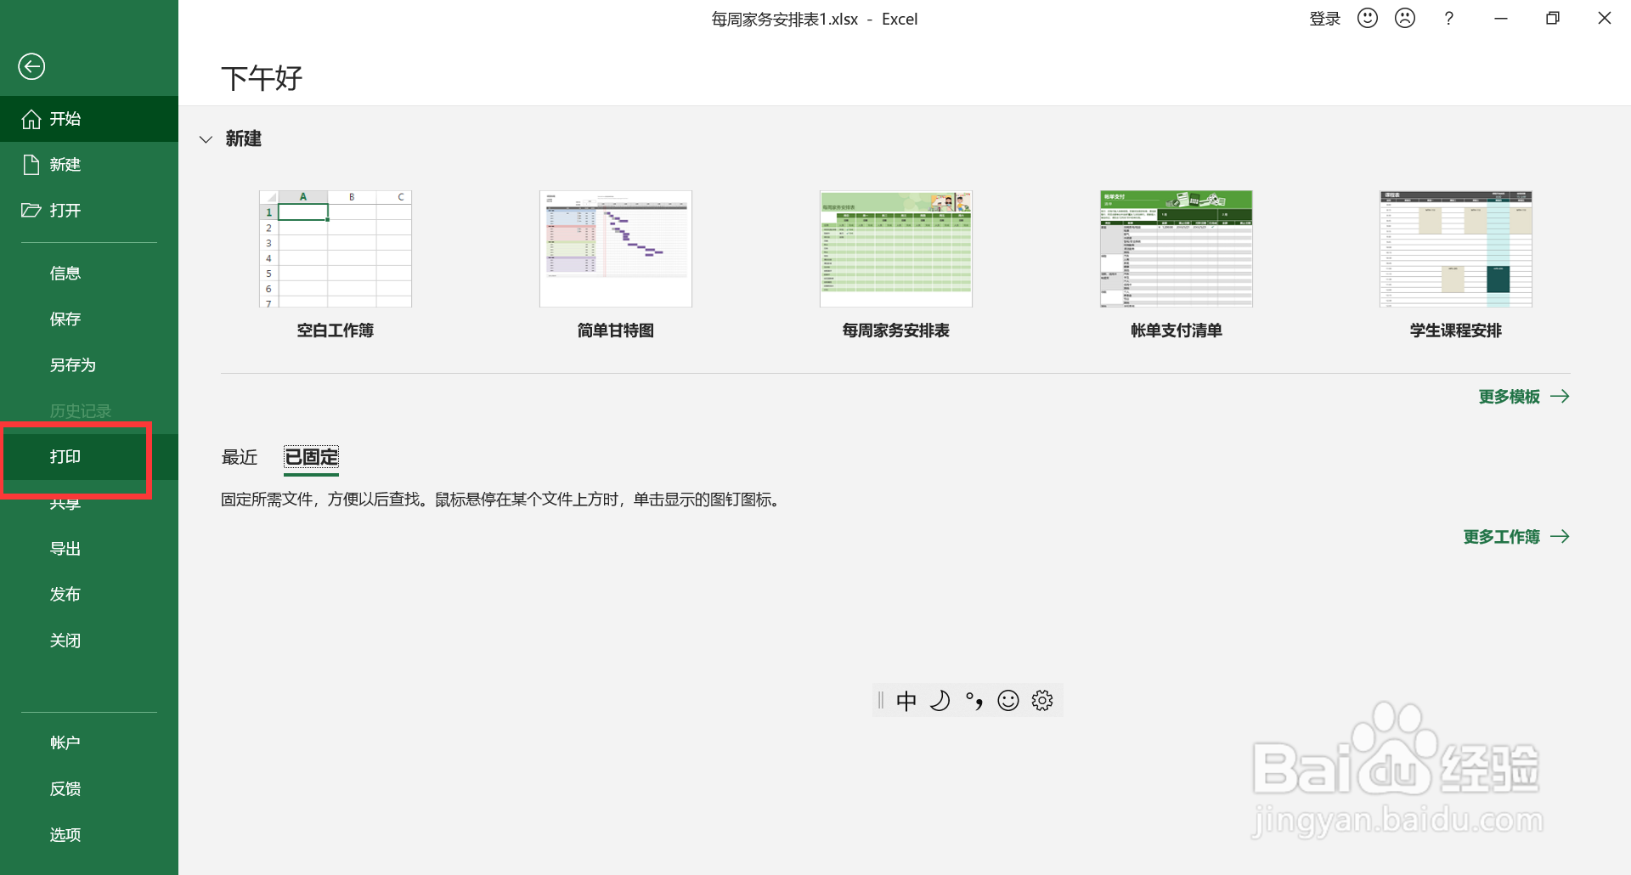Viewport: 1631px width, 875px height.
Task: Choose 另存为 in the sidebar
Action: tap(89, 365)
